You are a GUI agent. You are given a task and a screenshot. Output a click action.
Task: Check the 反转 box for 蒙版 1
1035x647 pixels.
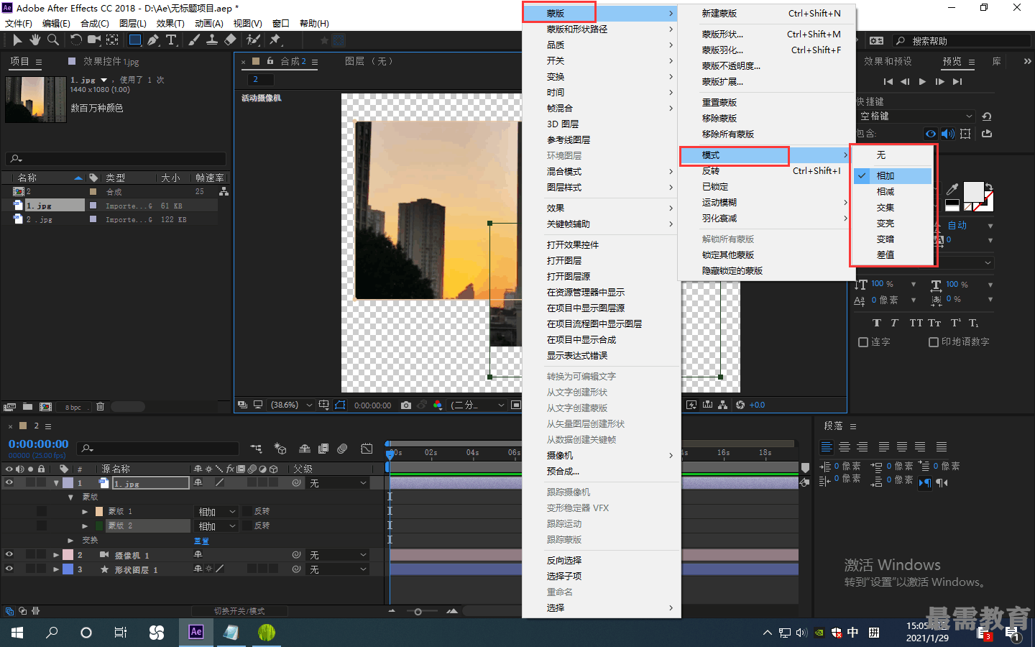tap(247, 512)
